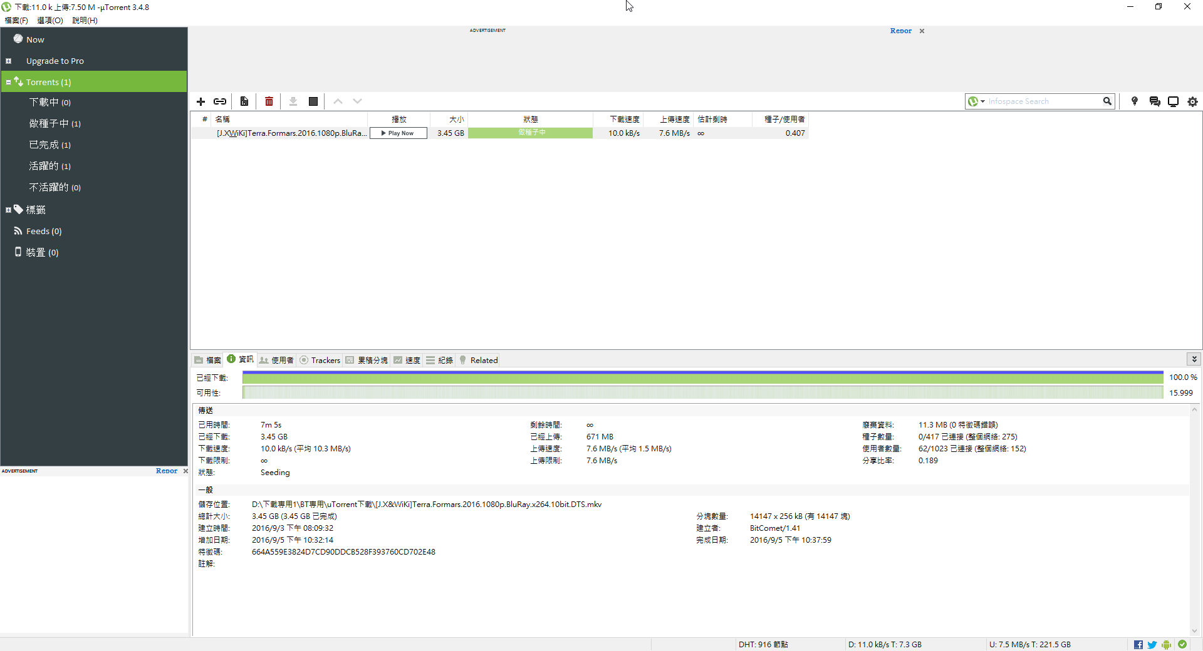Click the Add Torrent plus icon
The width and height of the screenshot is (1203, 651).
(x=201, y=101)
